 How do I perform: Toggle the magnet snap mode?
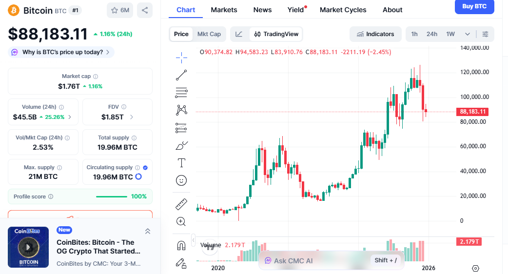181,246
